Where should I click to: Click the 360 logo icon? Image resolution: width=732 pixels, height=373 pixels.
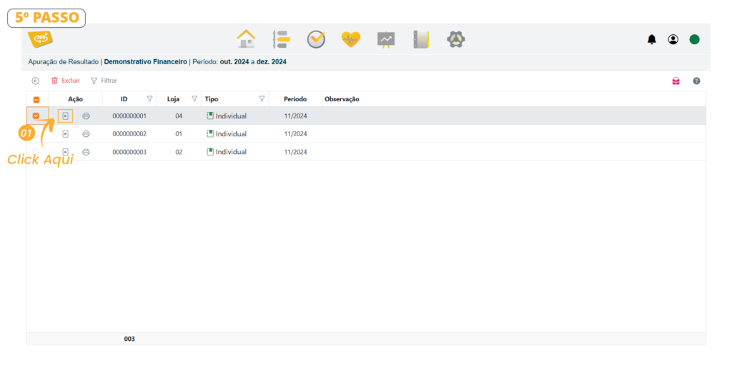pyautogui.click(x=40, y=39)
